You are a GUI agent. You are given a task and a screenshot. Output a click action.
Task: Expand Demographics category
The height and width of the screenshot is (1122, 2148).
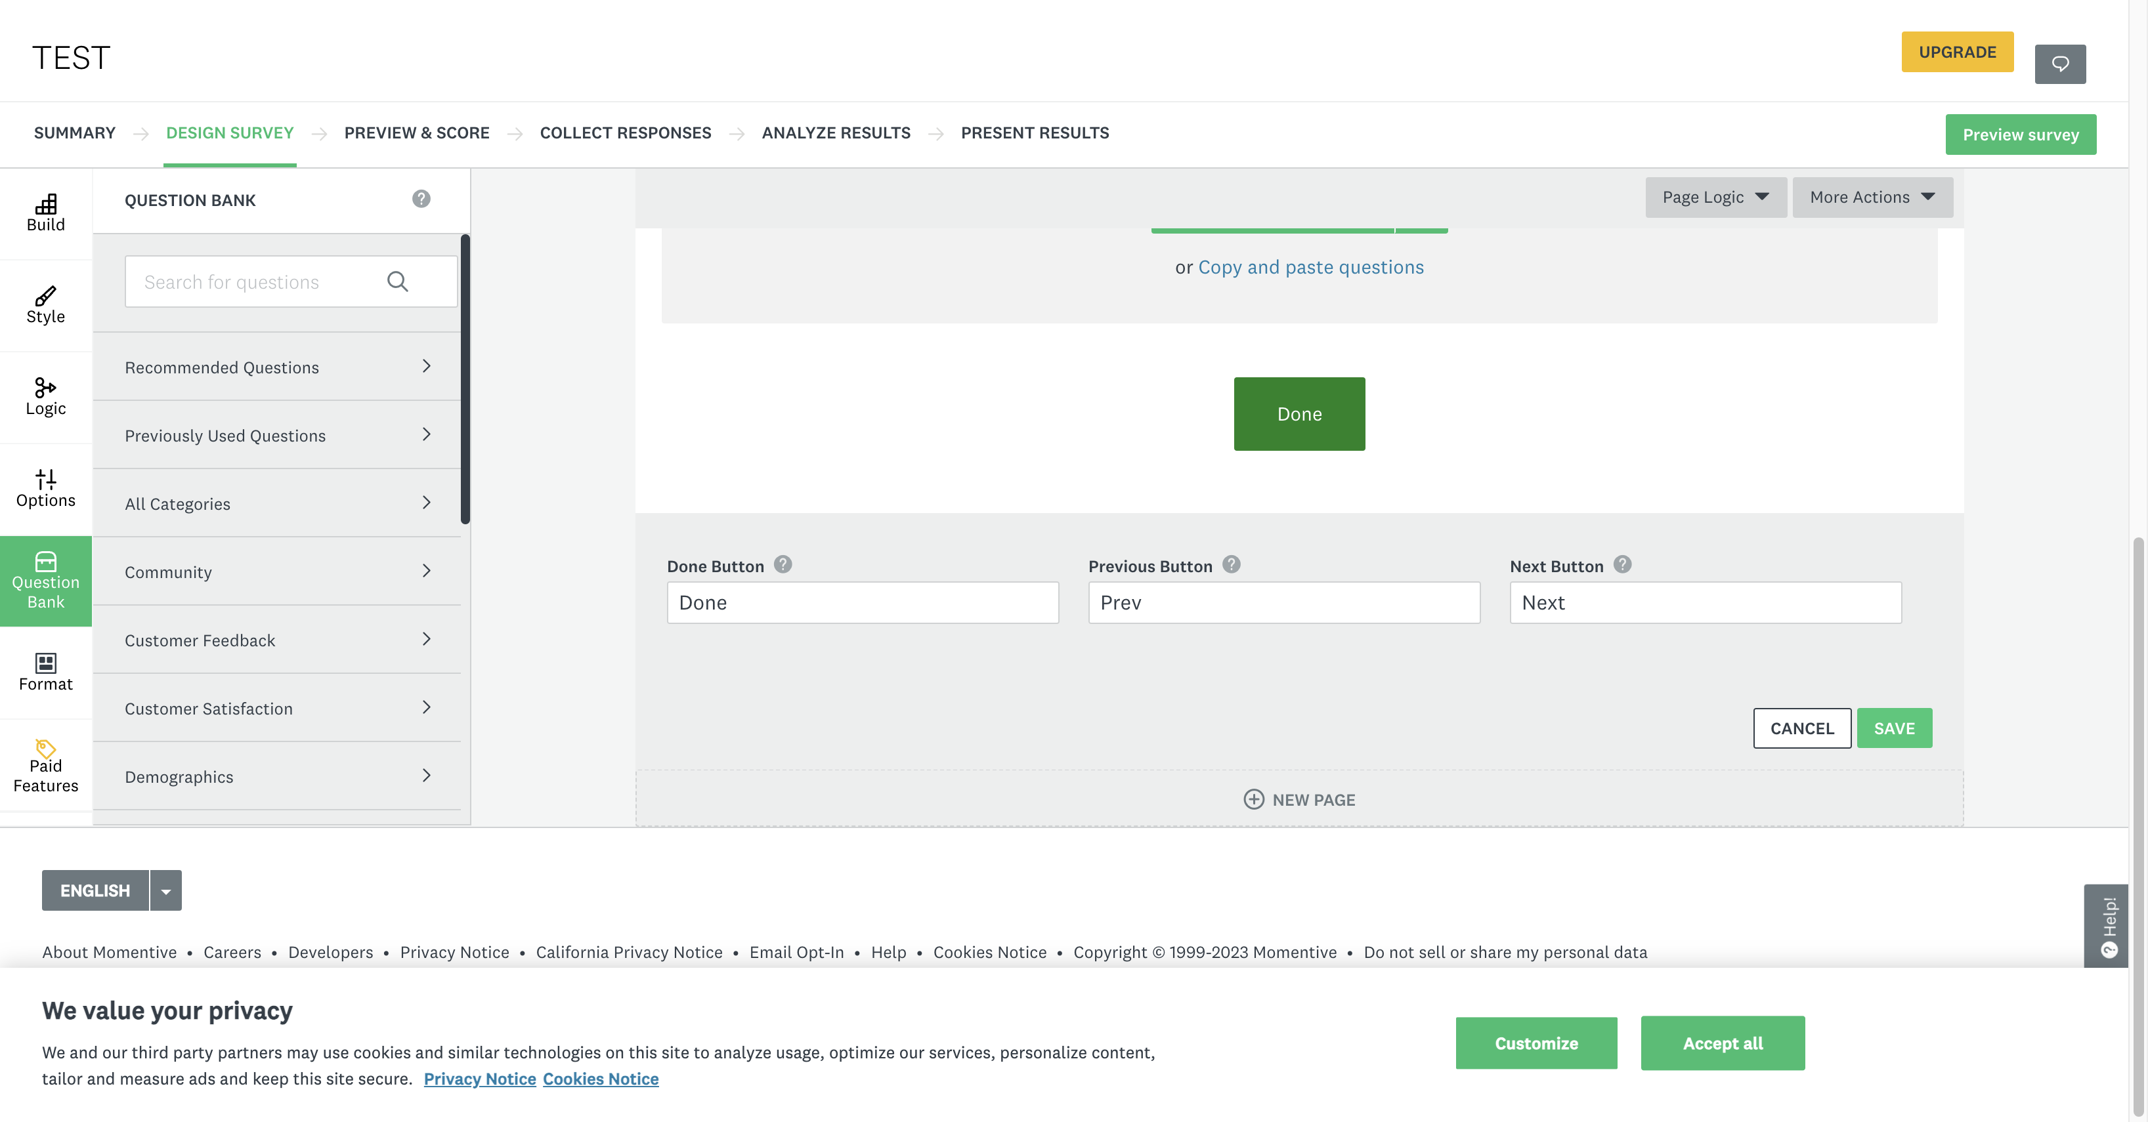coord(277,777)
